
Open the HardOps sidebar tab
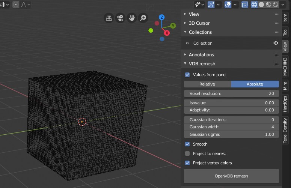[285, 104]
